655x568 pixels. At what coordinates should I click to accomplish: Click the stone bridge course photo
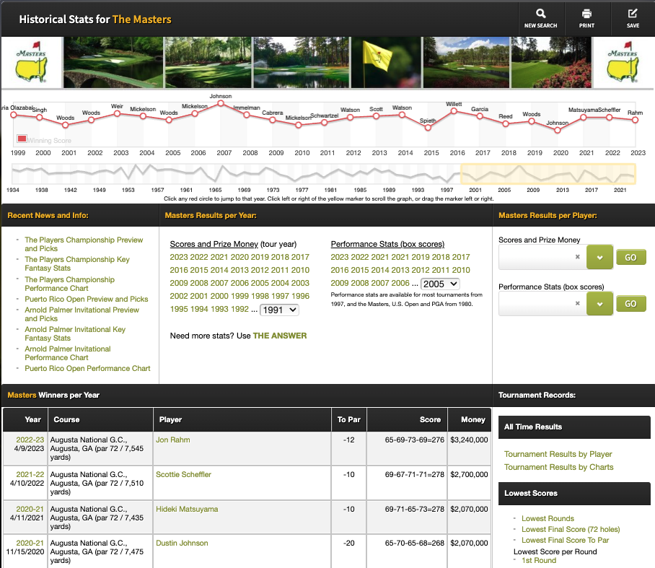coord(113,62)
